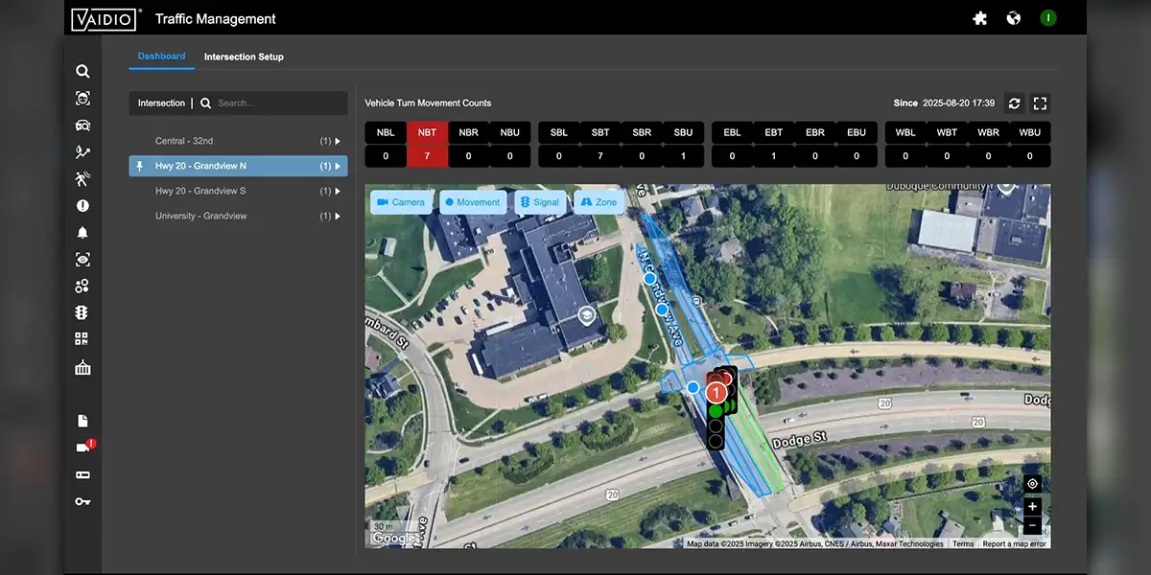Enter fullscreen view of the dashboard
This screenshot has width=1151, height=575.
(x=1040, y=103)
